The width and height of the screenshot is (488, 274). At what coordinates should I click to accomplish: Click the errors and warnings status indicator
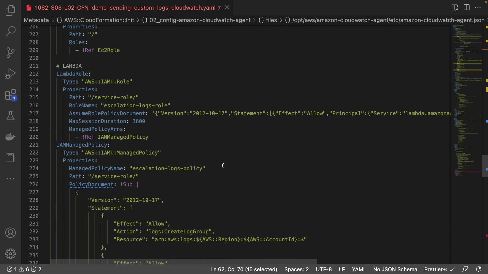coord(24,269)
